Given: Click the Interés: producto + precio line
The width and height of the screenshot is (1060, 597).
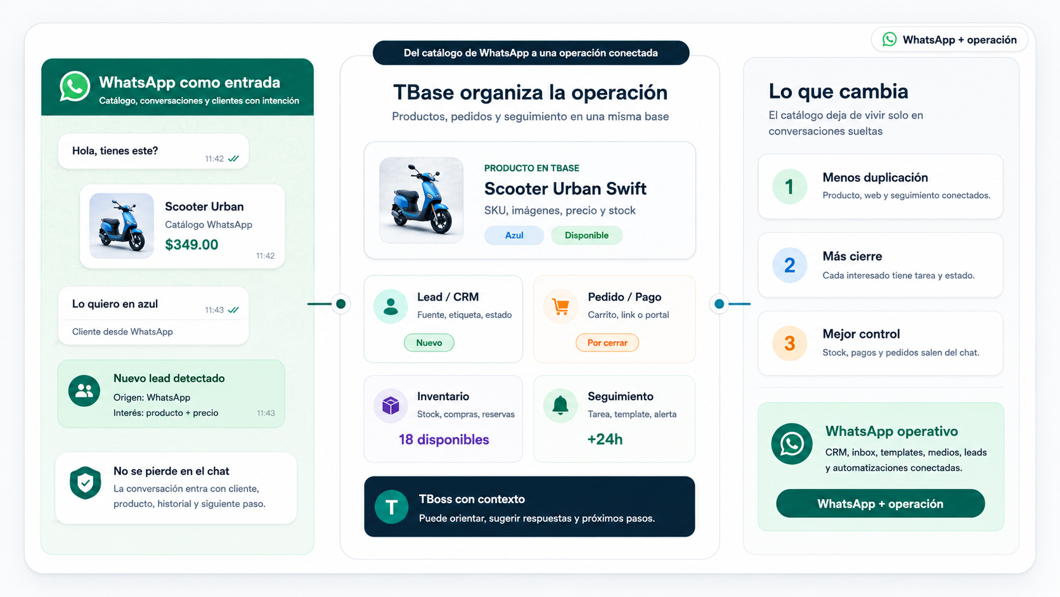Looking at the screenshot, I should point(166,413).
